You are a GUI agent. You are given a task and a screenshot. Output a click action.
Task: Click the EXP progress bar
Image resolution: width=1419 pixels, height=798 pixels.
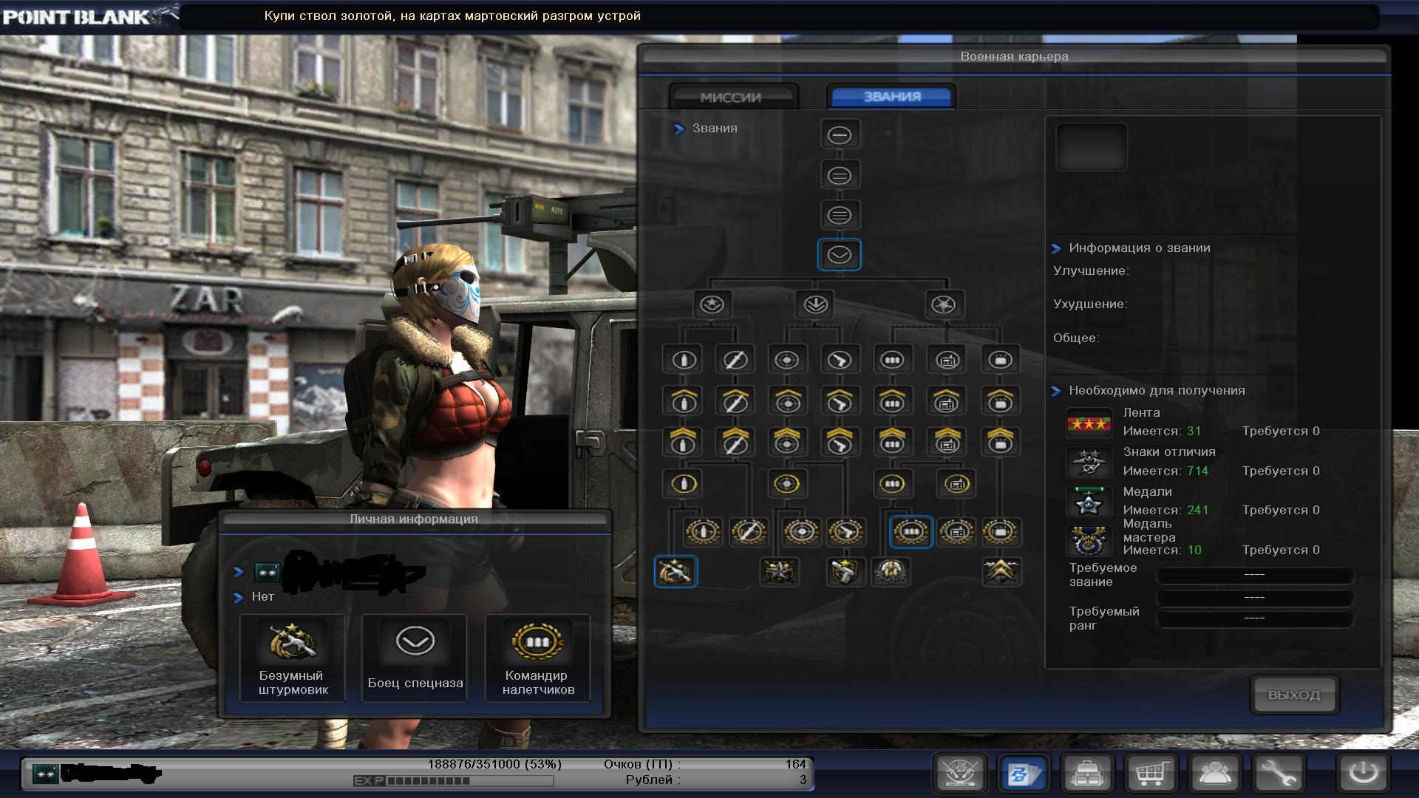coord(469,780)
